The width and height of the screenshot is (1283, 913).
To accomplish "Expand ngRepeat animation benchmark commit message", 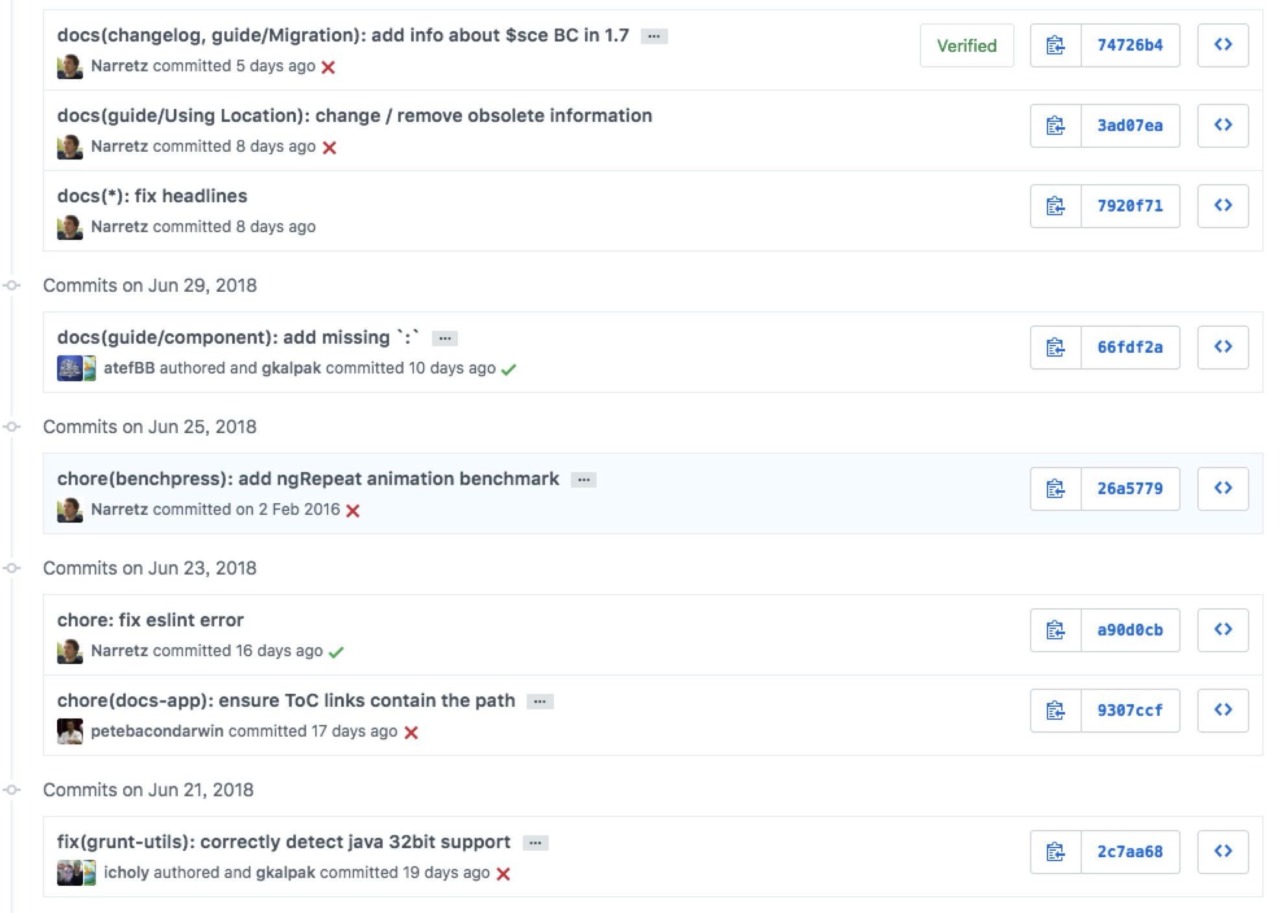I will coord(583,480).
